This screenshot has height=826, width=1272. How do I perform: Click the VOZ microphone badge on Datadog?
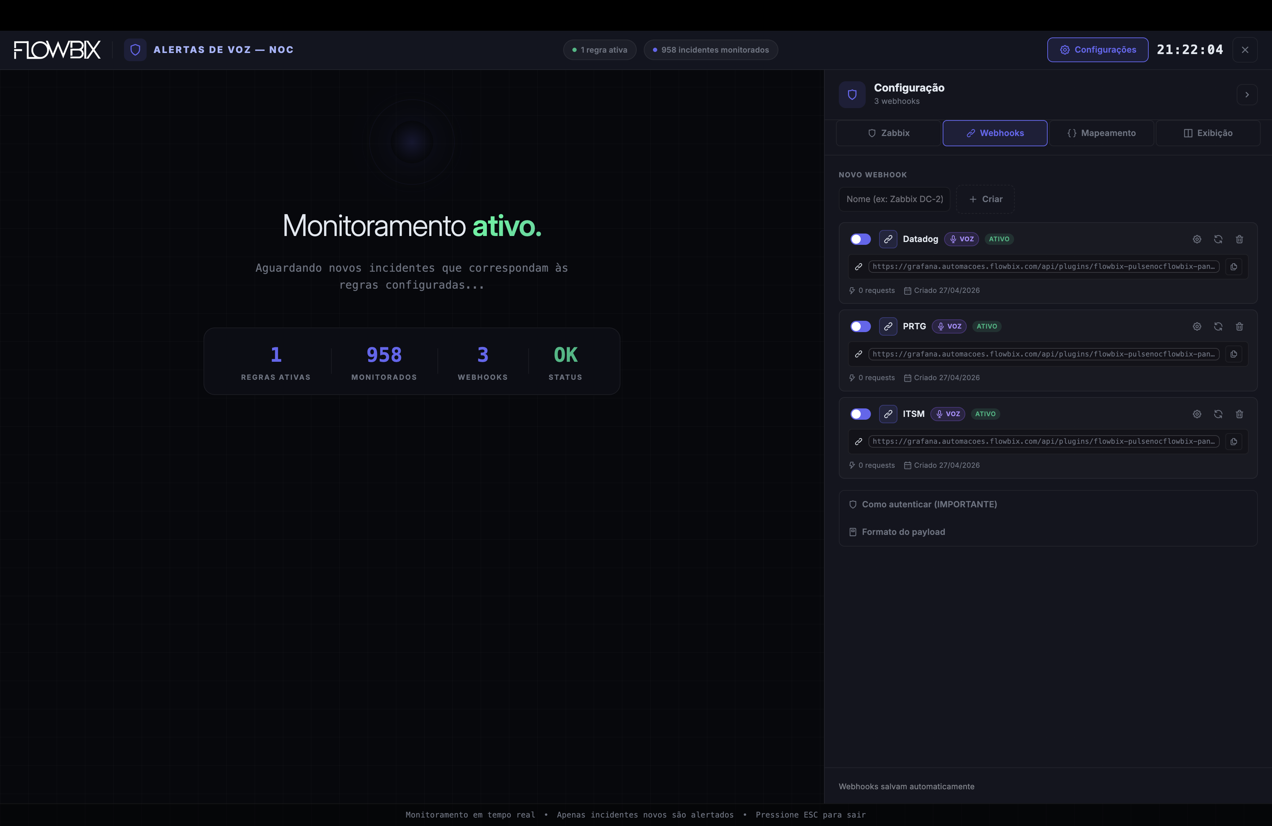pos(961,239)
